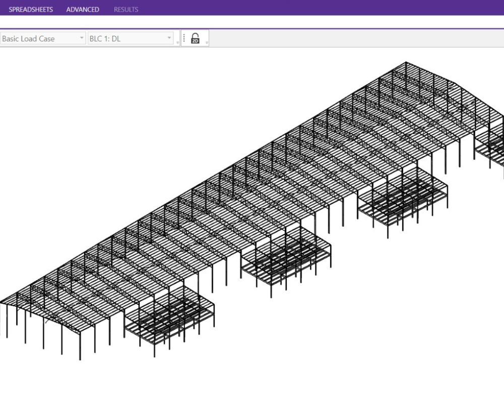Click the nearest mezzanine platform frame
The height and width of the screenshot is (403, 504).
click(169, 315)
